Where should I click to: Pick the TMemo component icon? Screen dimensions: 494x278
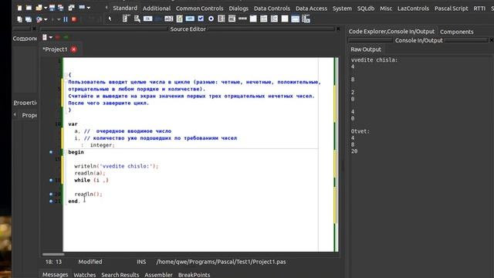[x=179, y=19]
